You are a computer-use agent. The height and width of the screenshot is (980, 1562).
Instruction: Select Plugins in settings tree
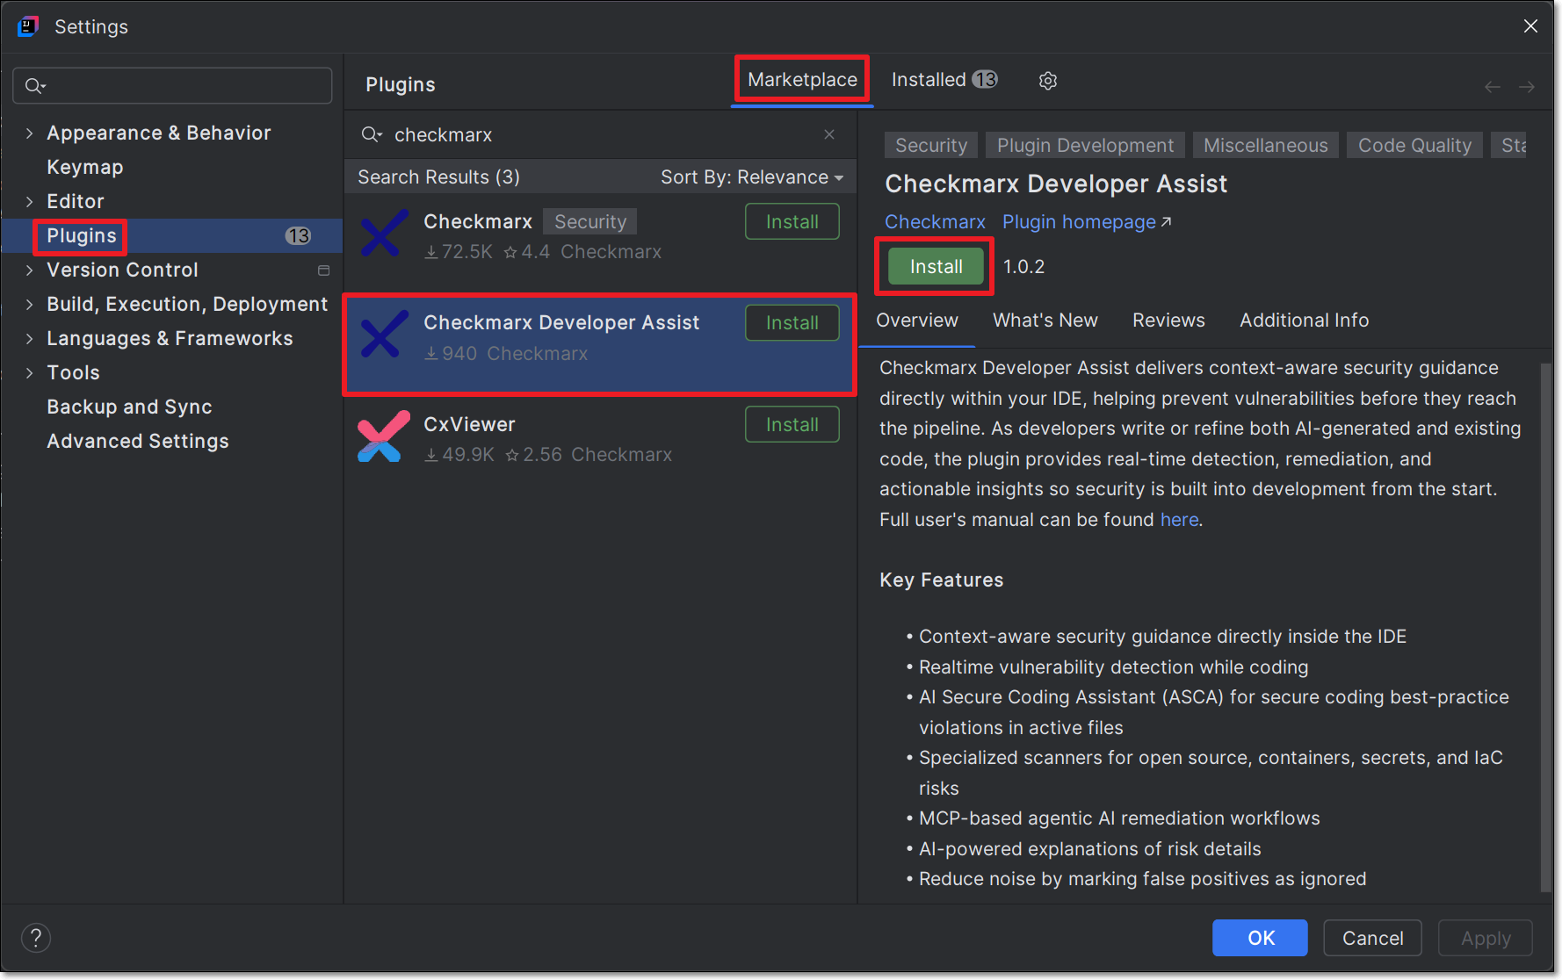click(81, 236)
